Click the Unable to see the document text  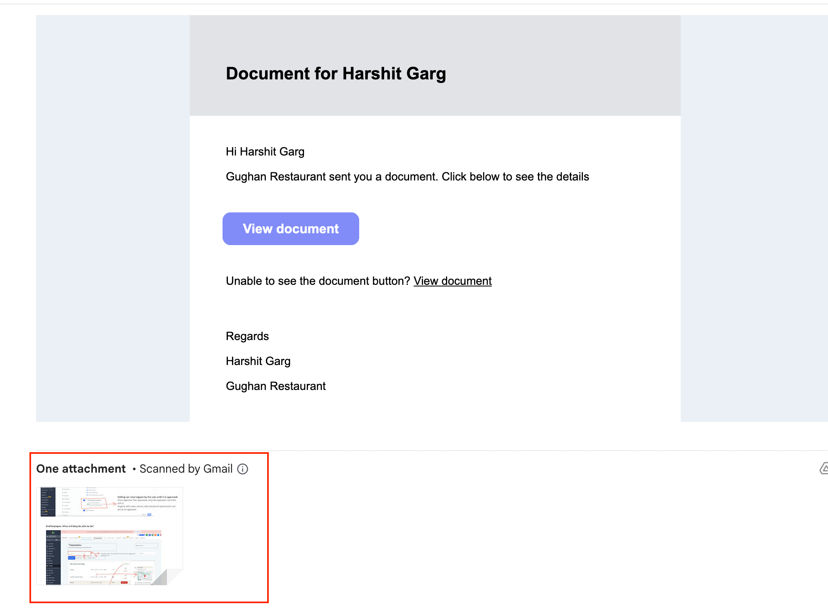pyautogui.click(x=317, y=281)
